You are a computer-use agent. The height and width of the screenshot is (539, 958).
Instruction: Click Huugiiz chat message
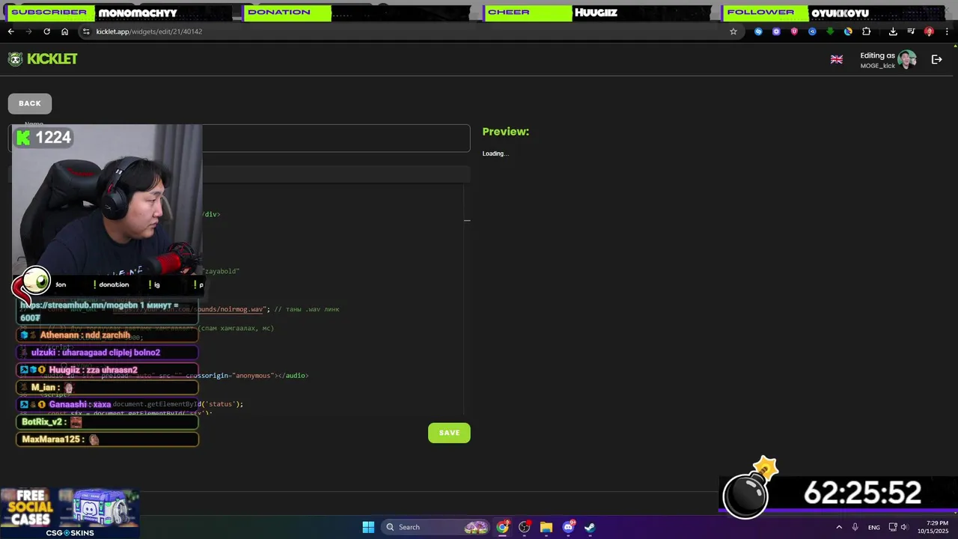coord(107,370)
